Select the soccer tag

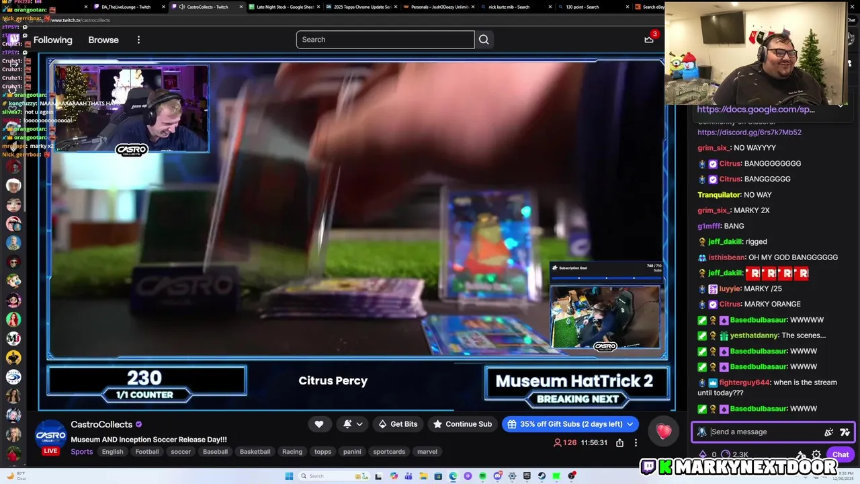pos(181,452)
